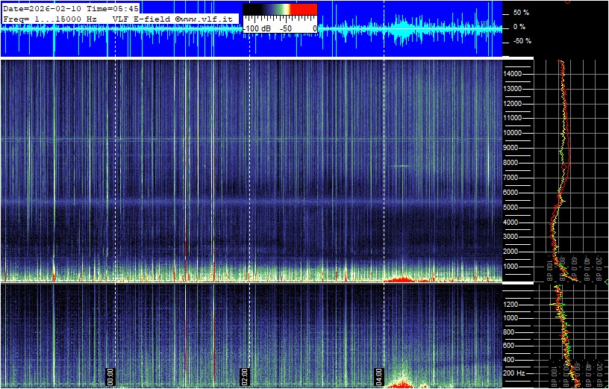Click the large waveform burst in the top strip
Screen dimensions: 609x389
pos(403,31)
